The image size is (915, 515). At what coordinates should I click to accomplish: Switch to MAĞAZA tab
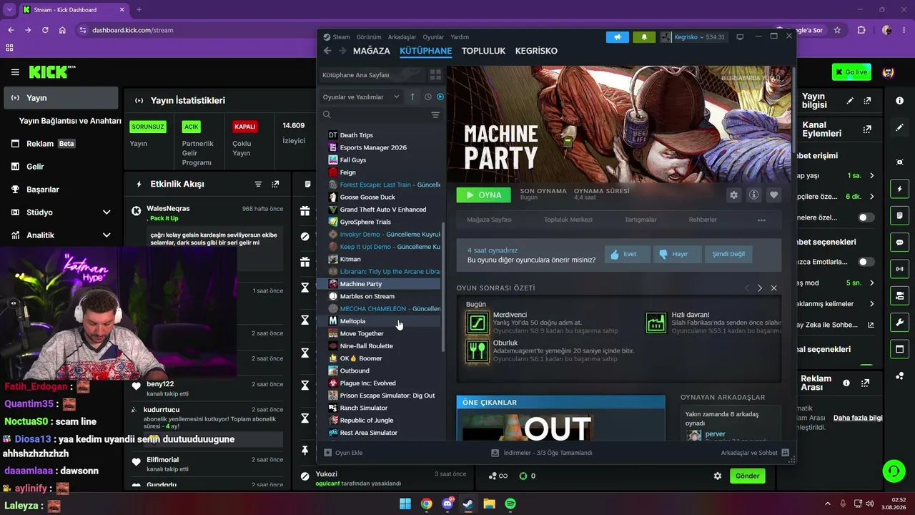(x=372, y=51)
